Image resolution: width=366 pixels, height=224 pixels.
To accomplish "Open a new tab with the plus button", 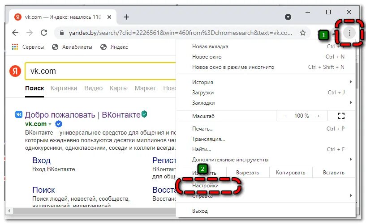I will click(126, 17).
